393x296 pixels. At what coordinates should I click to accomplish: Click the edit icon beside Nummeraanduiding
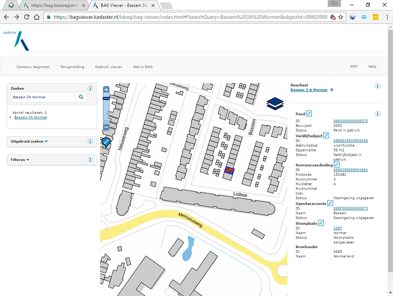(337, 165)
